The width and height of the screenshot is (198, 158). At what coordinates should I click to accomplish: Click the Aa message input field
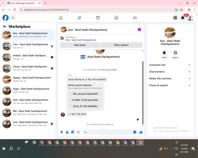108,132
